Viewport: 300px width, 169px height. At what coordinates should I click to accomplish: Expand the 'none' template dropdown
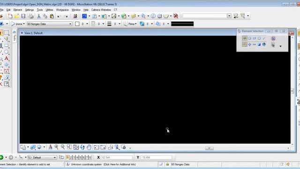24,24
